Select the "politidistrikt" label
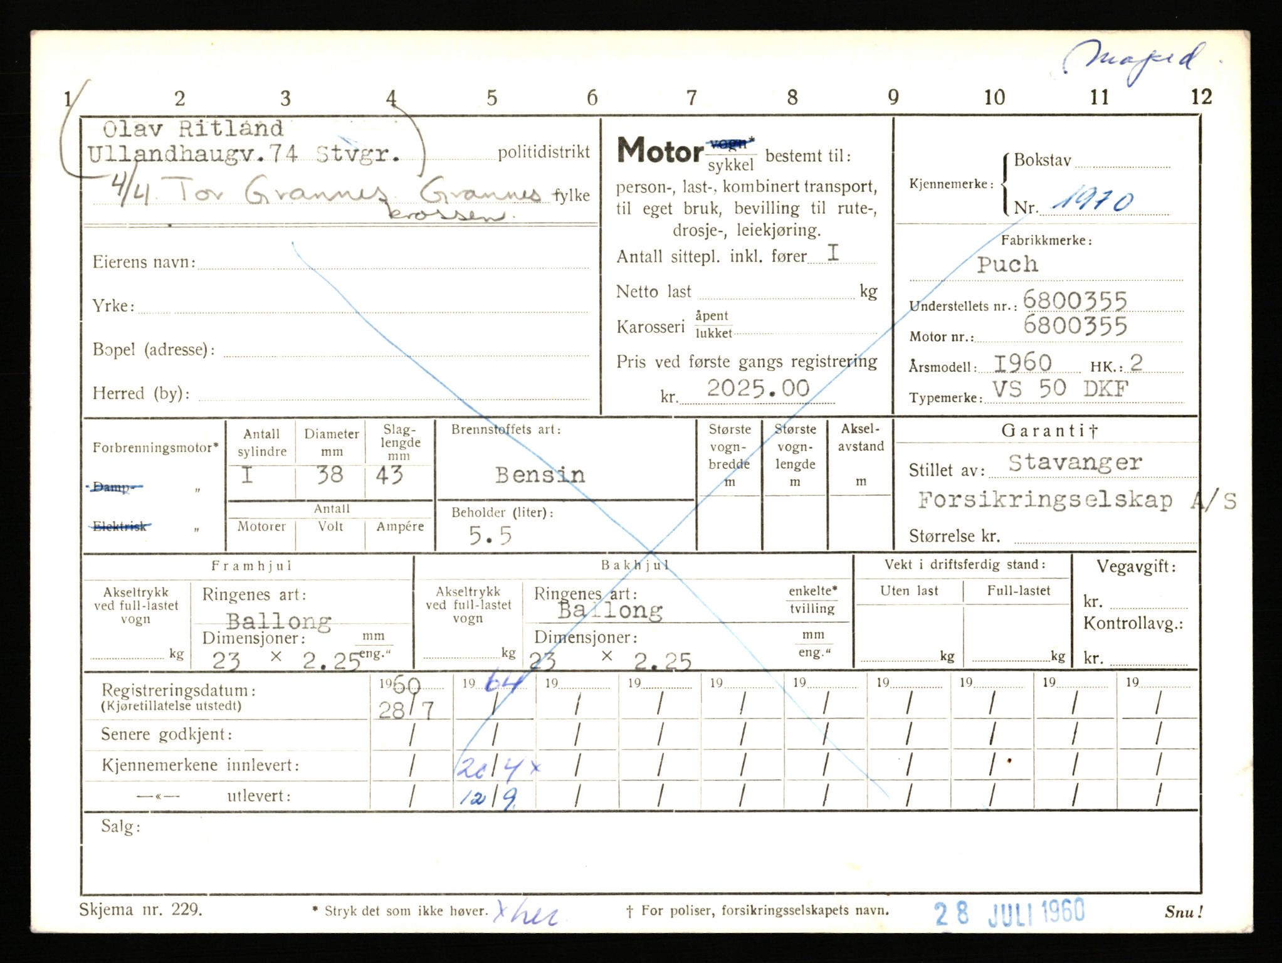 [x=544, y=152]
